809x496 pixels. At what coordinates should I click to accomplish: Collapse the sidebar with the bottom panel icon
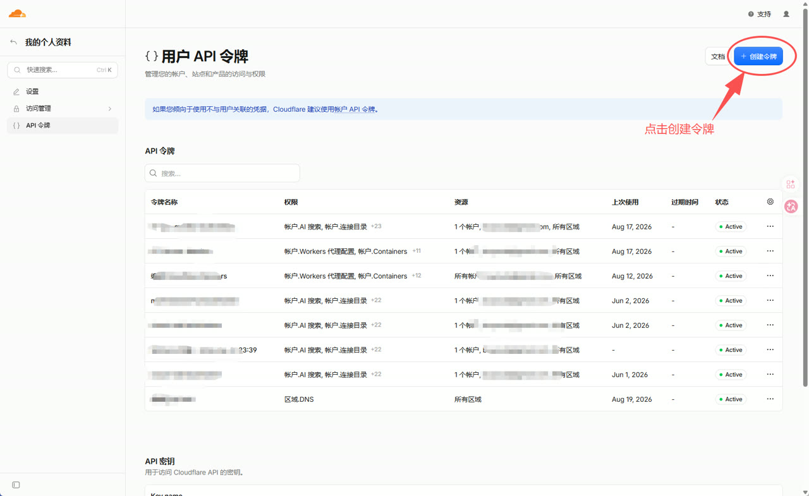pos(16,485)
